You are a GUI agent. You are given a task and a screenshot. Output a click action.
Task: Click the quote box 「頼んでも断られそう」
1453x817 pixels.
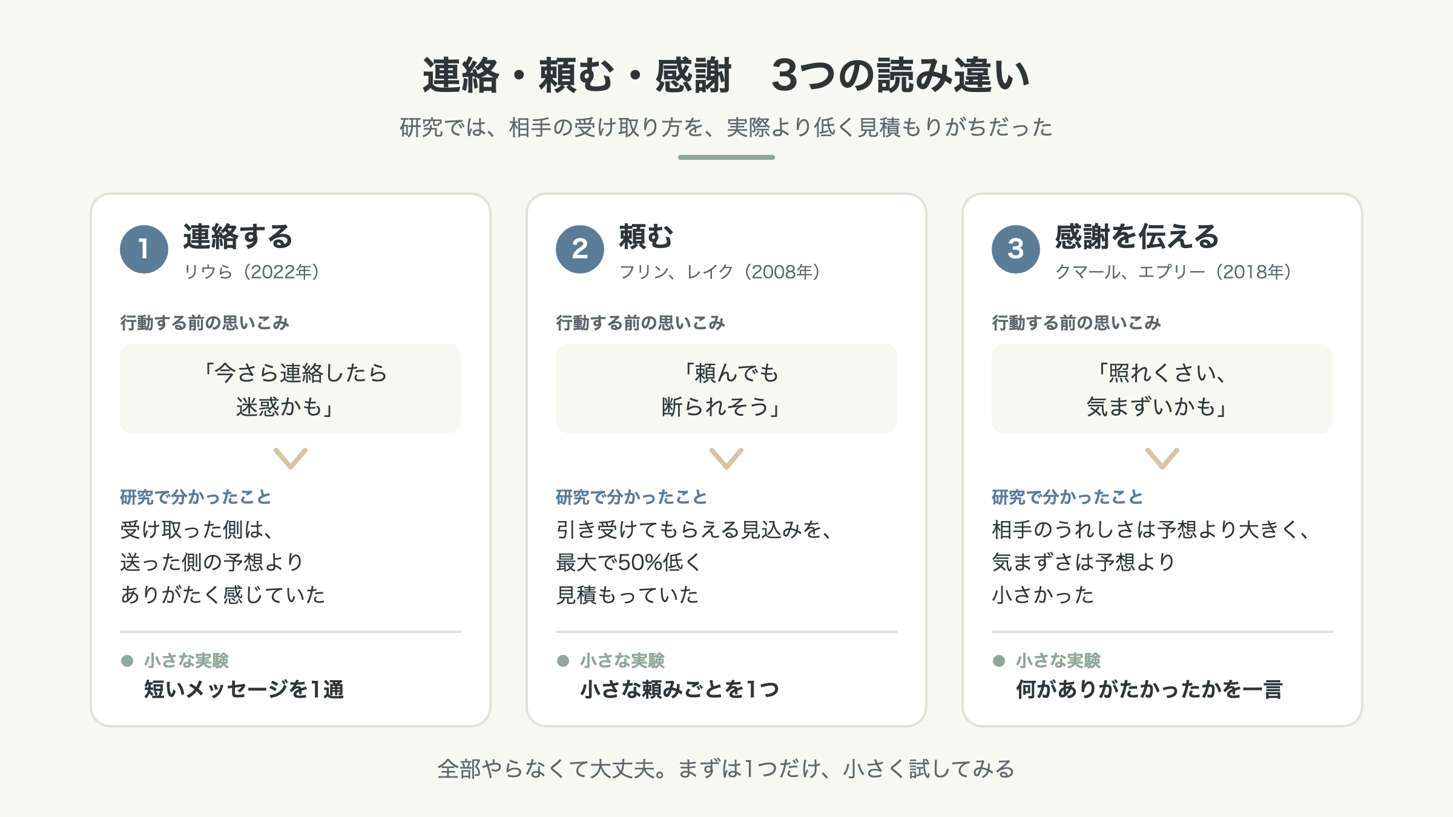726,389
